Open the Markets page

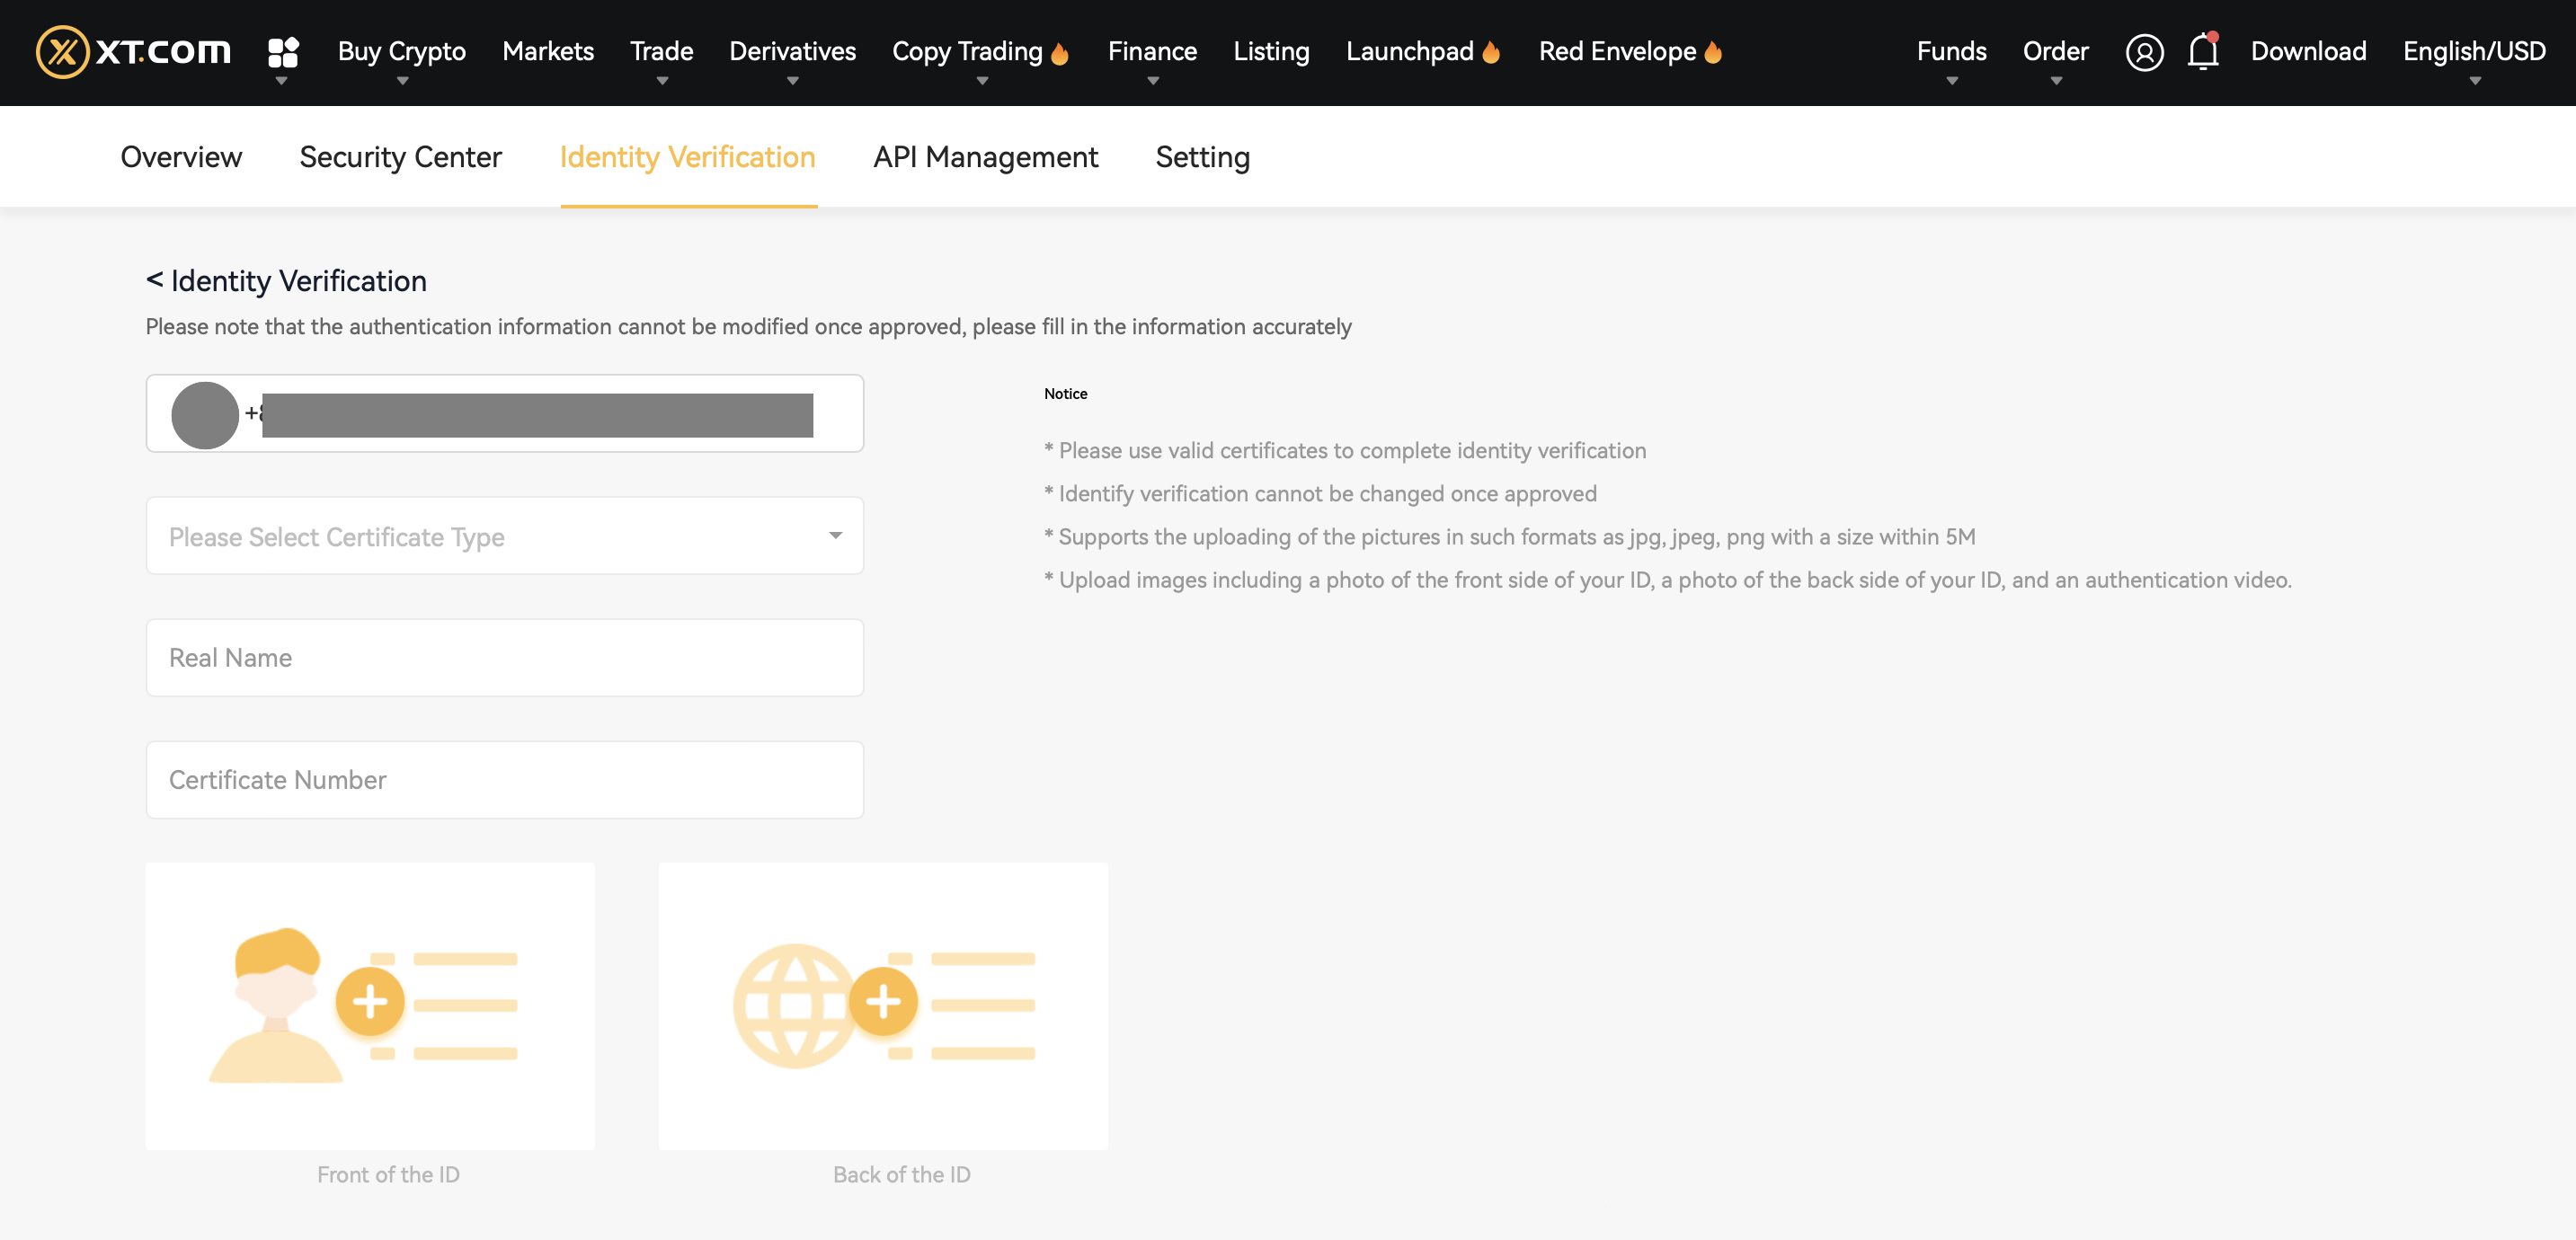[547, 51]
